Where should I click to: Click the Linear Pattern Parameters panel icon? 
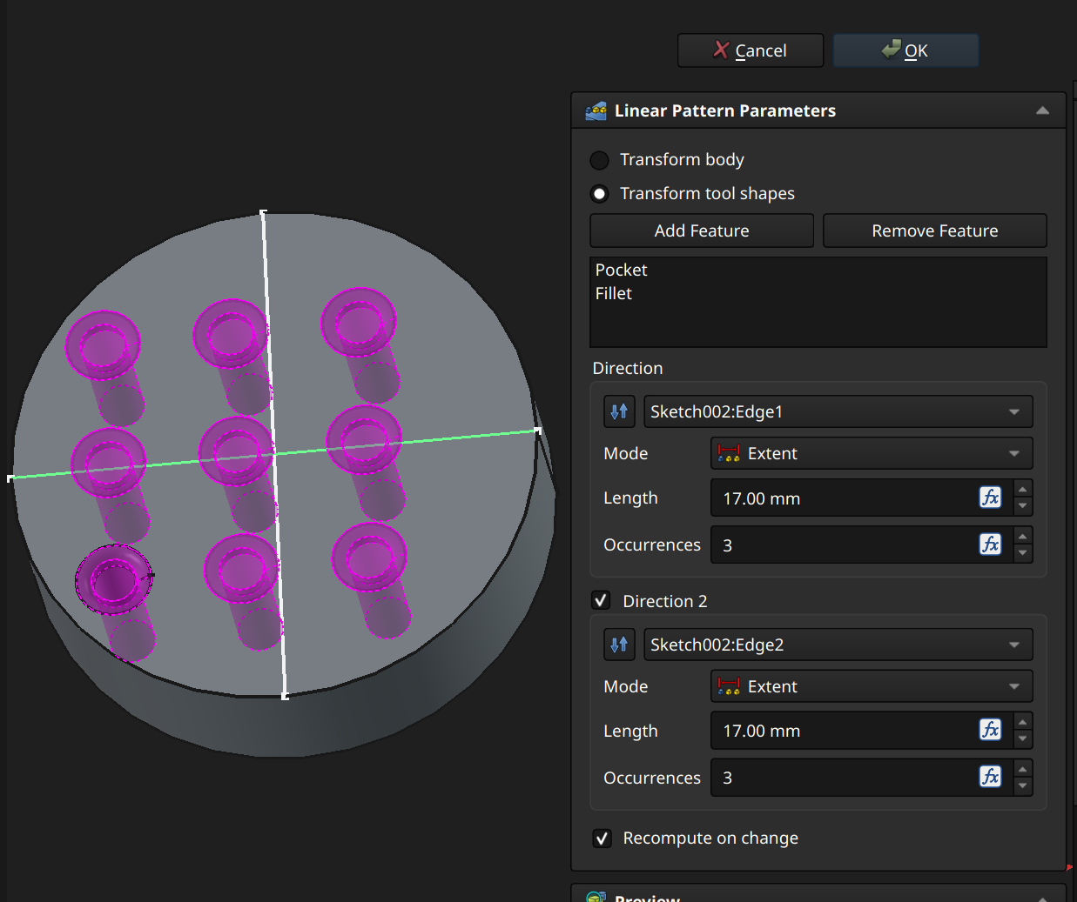pyautogui.click(x=596, y=110)
